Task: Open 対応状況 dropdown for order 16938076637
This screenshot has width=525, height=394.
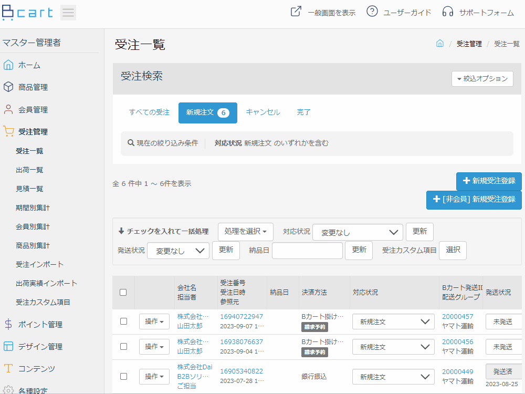Action: pyautogui.click(x=393, y=347)
